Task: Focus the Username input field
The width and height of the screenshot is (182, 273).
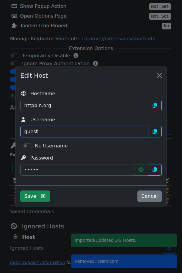Action: [84, 132]
